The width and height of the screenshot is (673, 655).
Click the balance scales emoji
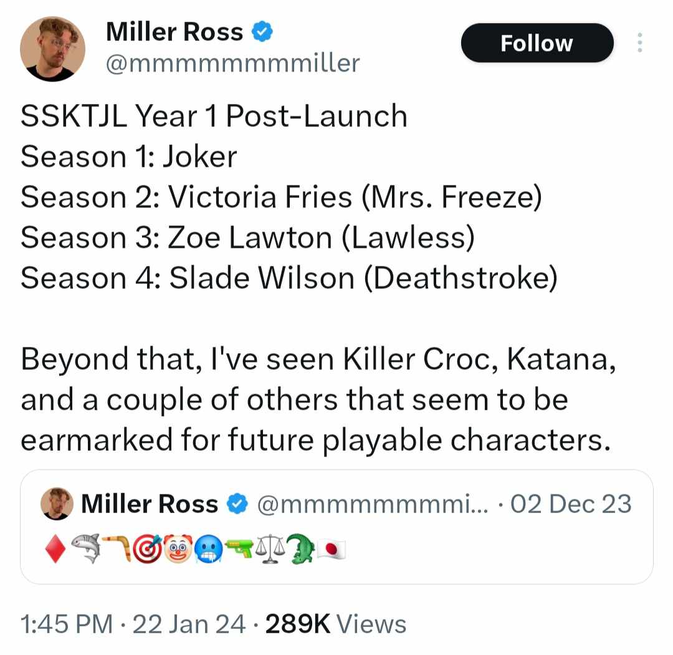coord(270,549)
